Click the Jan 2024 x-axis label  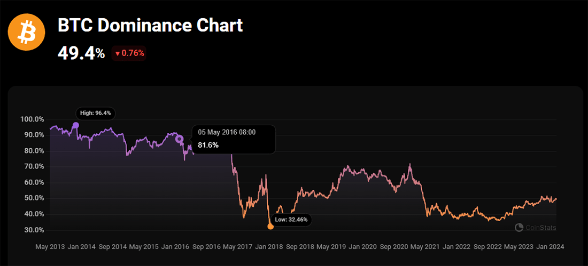[550, 247]
